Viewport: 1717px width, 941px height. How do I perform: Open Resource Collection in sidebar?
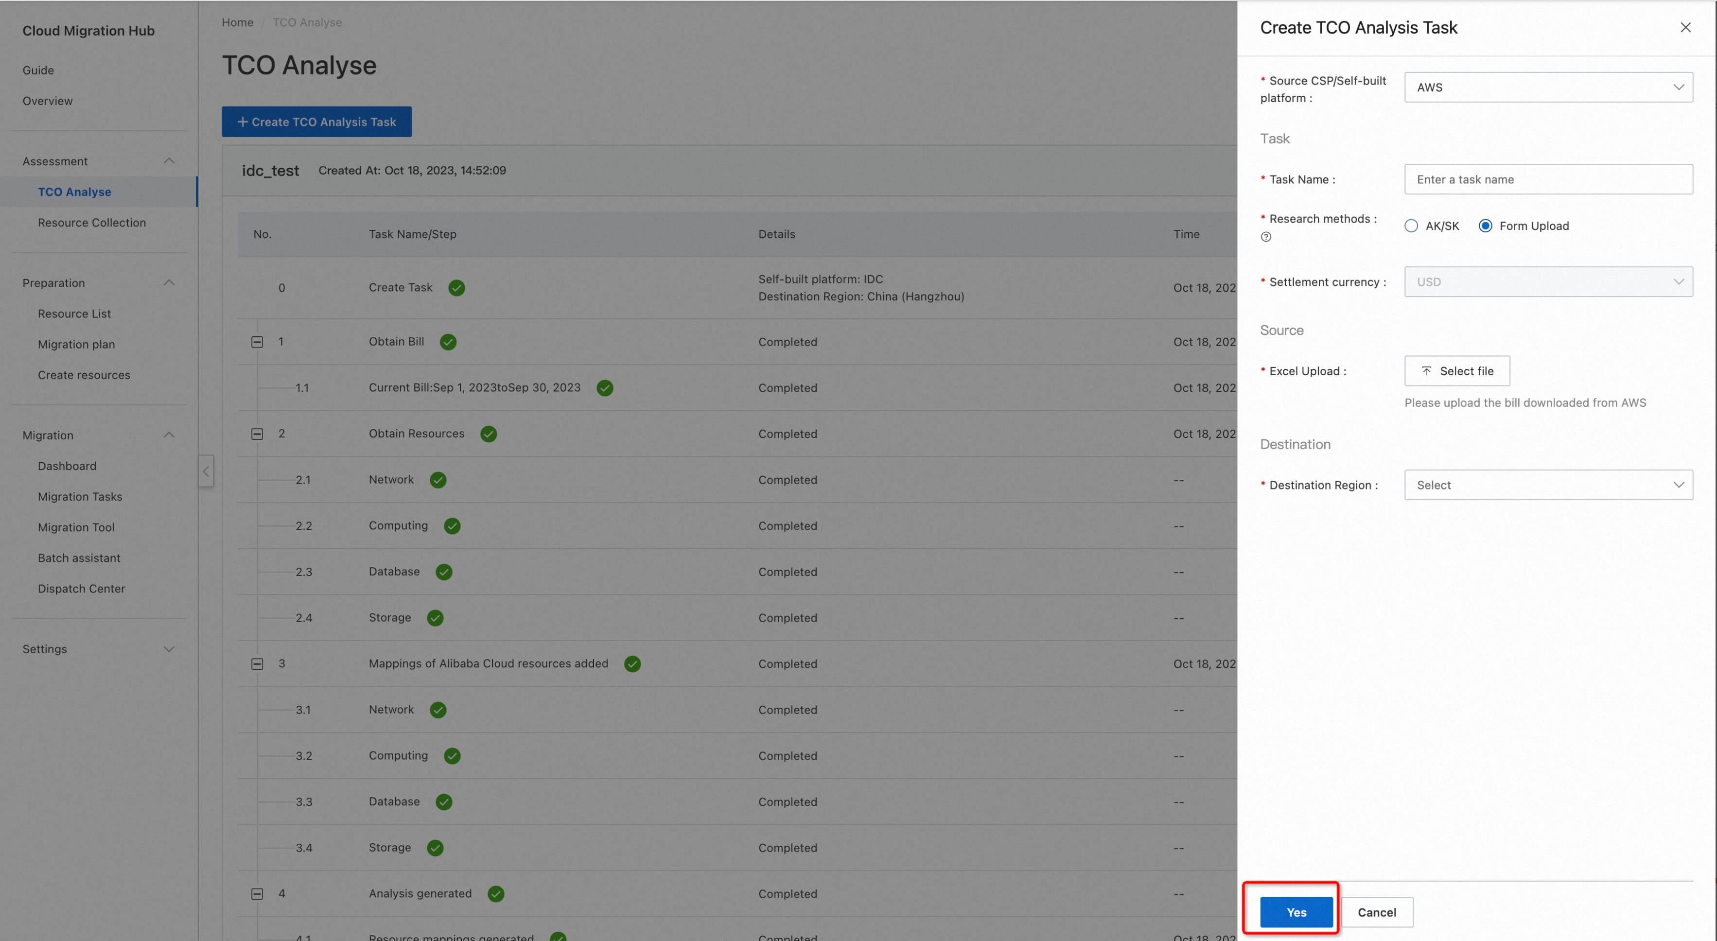pyautogui.click(x=91, y=223)
